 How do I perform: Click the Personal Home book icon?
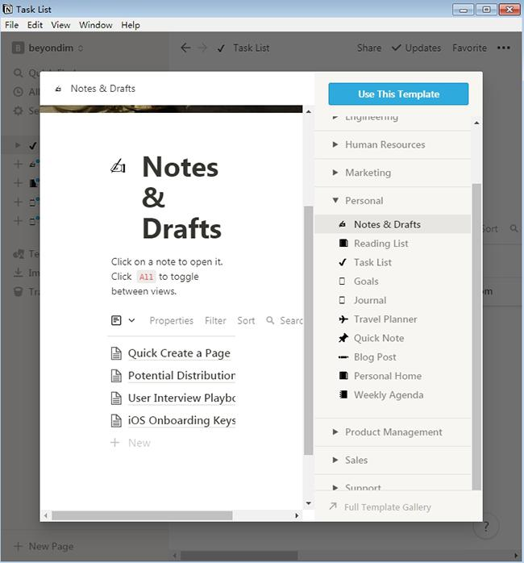(x=343, y=376)
